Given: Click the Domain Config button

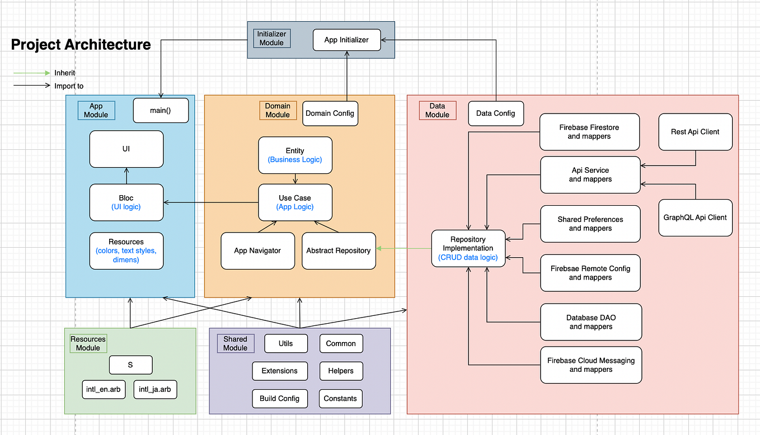Looking at the screenshot, I should click(x=330, y=113).
